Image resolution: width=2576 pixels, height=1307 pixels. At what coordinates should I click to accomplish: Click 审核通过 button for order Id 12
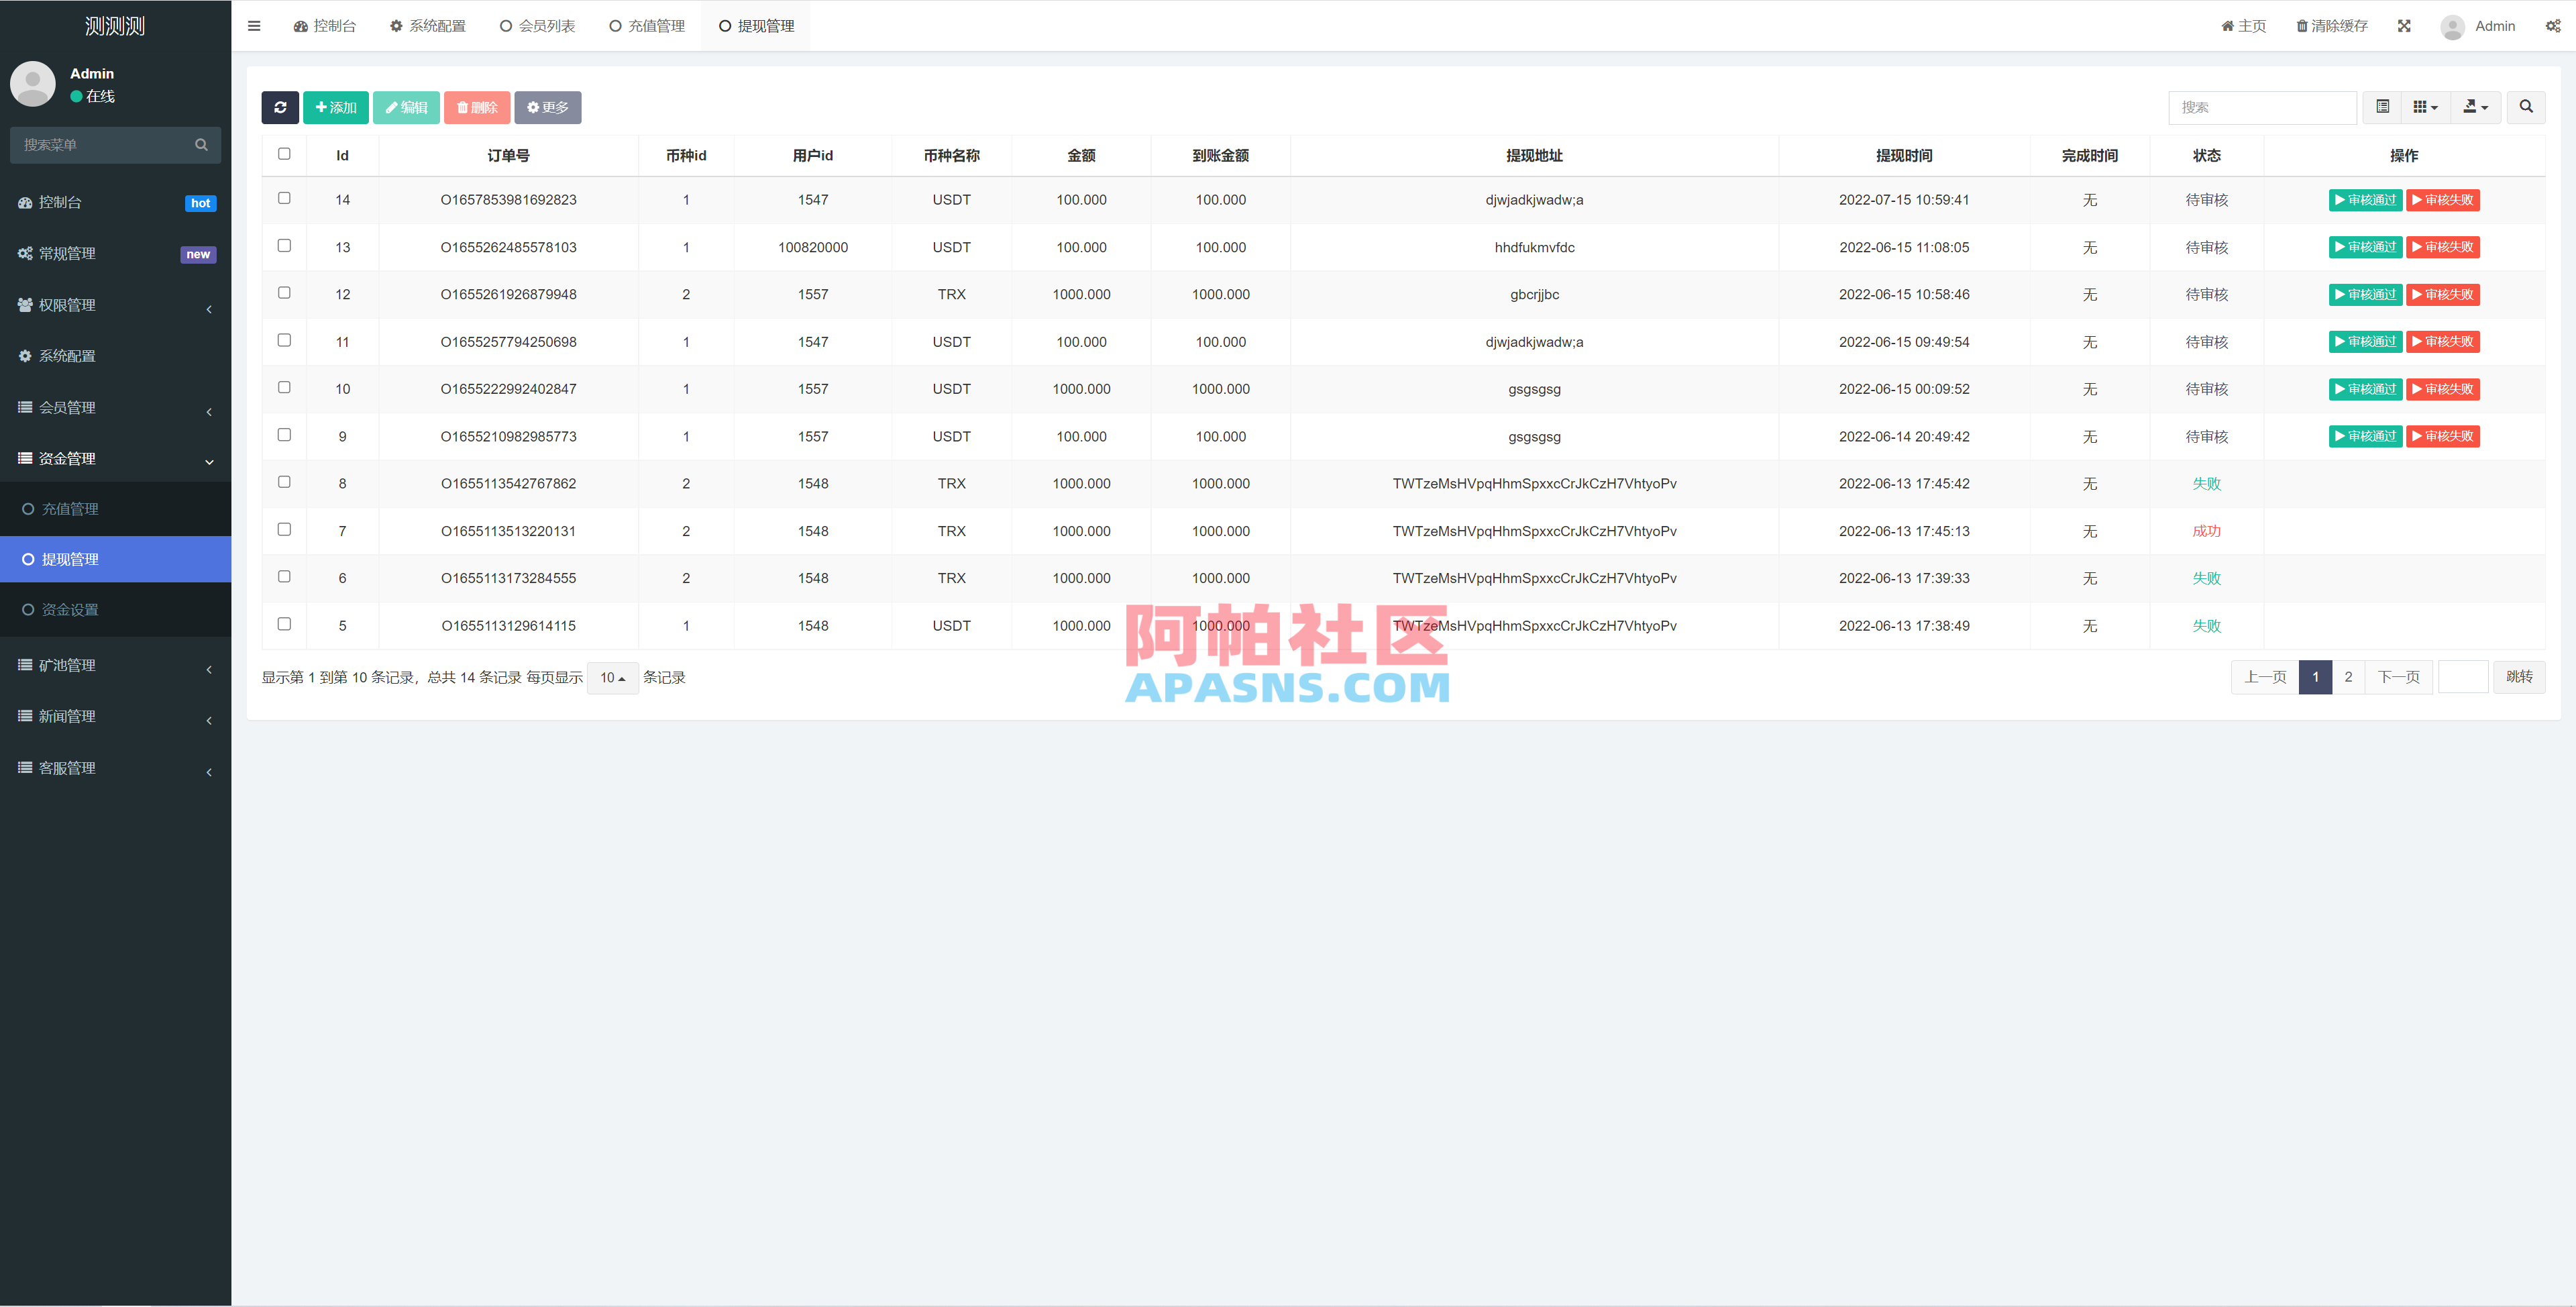pyautogui.click(x=2365, y=294)
